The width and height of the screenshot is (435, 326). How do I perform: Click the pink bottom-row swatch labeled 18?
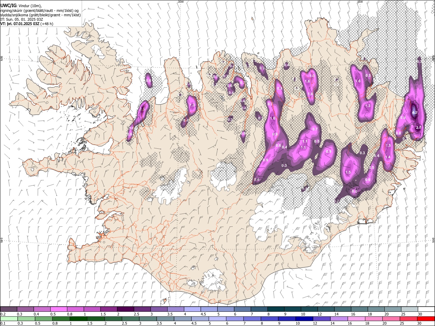[x=373, y=319]
